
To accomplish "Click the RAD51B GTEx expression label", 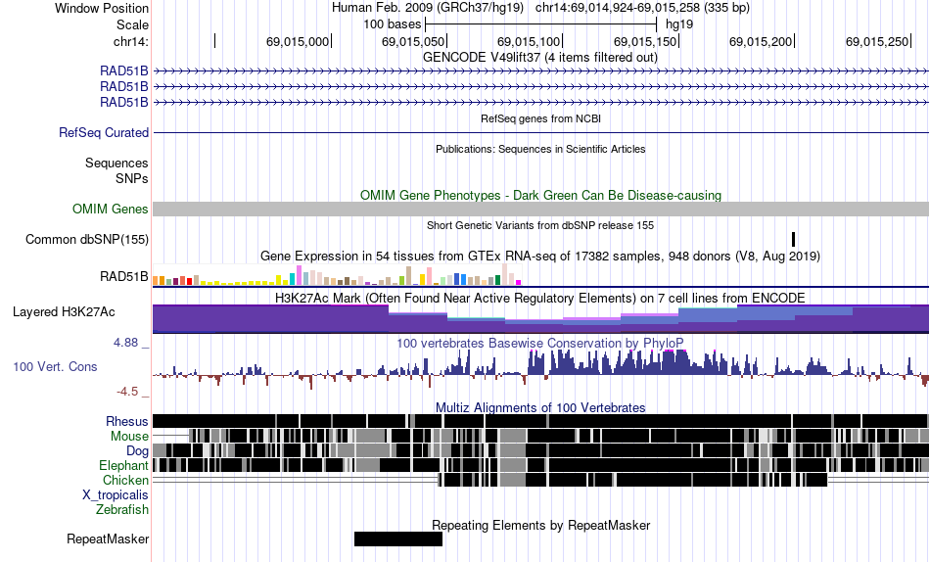I will coord(124,276).
